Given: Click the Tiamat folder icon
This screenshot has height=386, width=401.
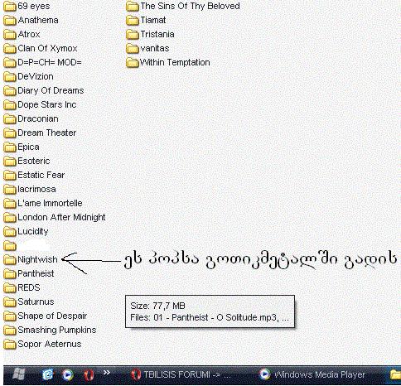Looking at the screenshot, I should (133, 20).
